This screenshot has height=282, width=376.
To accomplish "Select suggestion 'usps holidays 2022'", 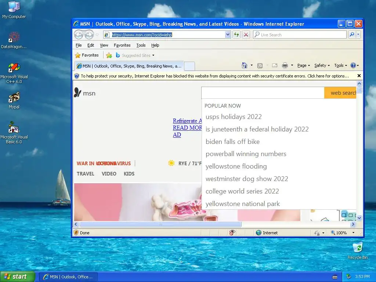I will click(234, 117).
